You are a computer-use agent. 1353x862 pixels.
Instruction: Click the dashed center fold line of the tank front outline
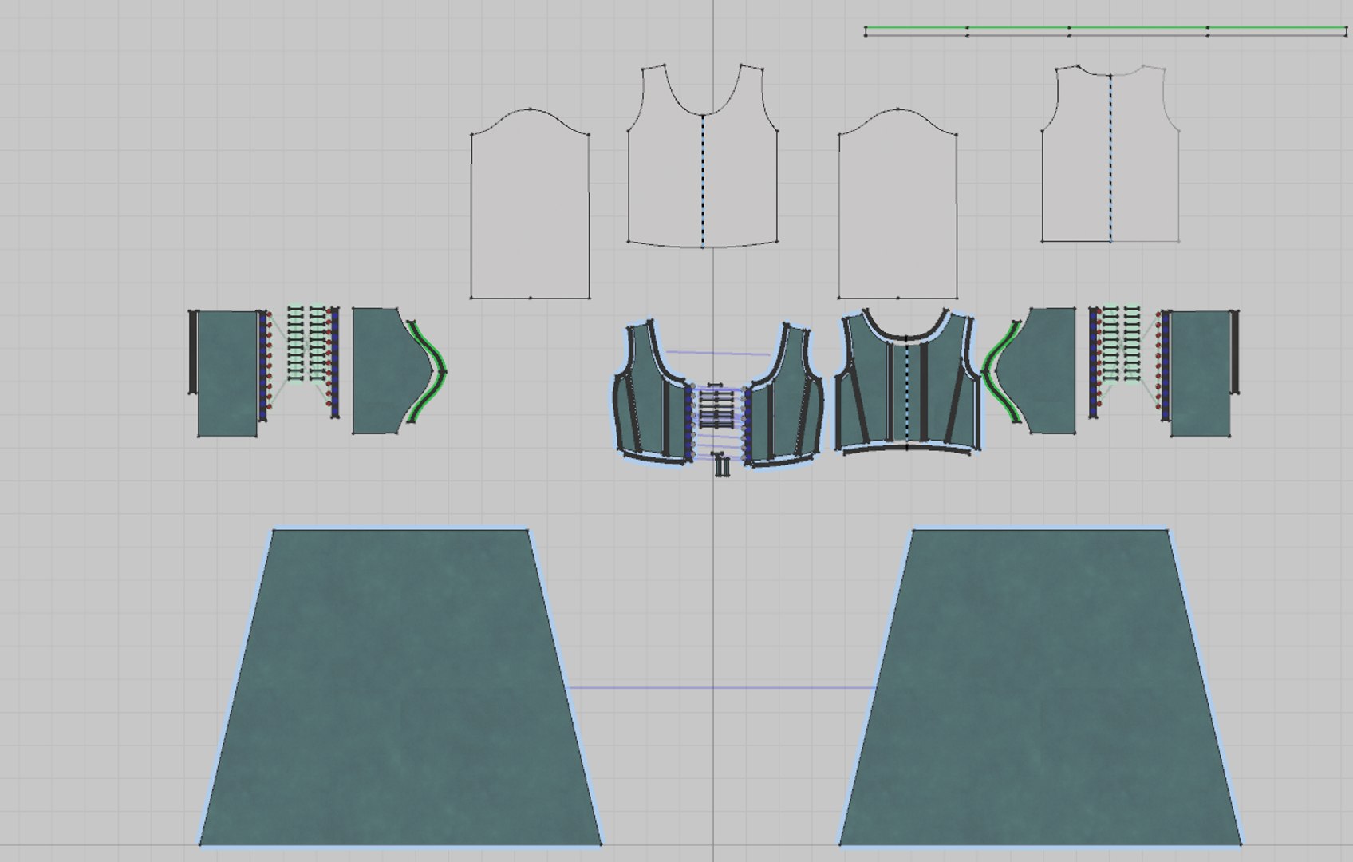click(x=702, y=181)
